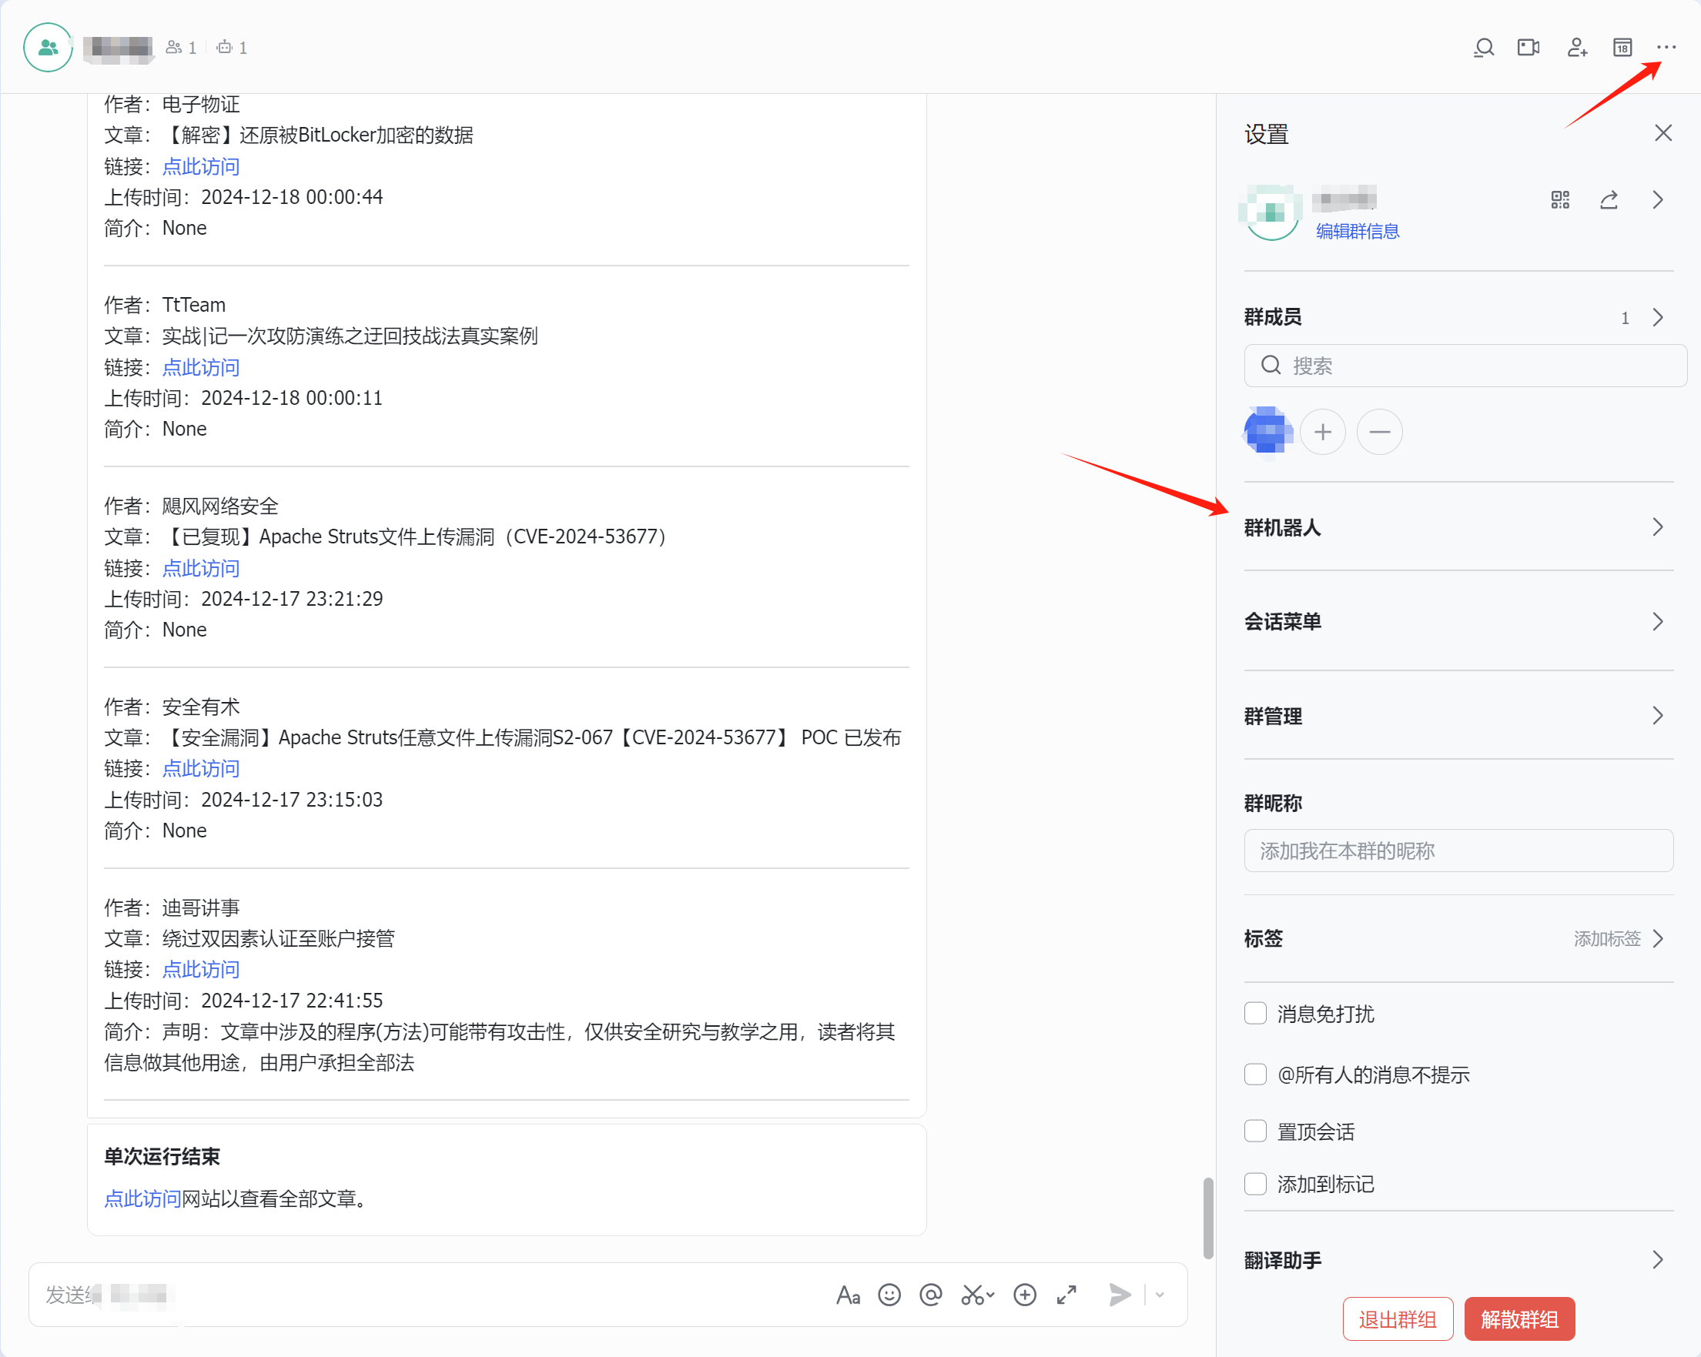Open 点此访问 link for 安全有术 article

(200, 769)
